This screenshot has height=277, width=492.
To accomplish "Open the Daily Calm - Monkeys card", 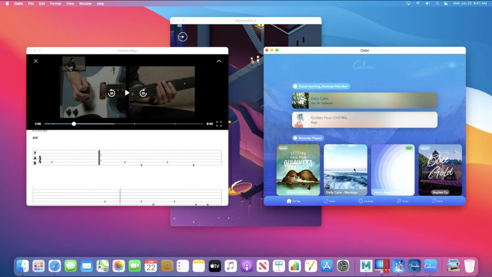I will (x=345, y=170).
